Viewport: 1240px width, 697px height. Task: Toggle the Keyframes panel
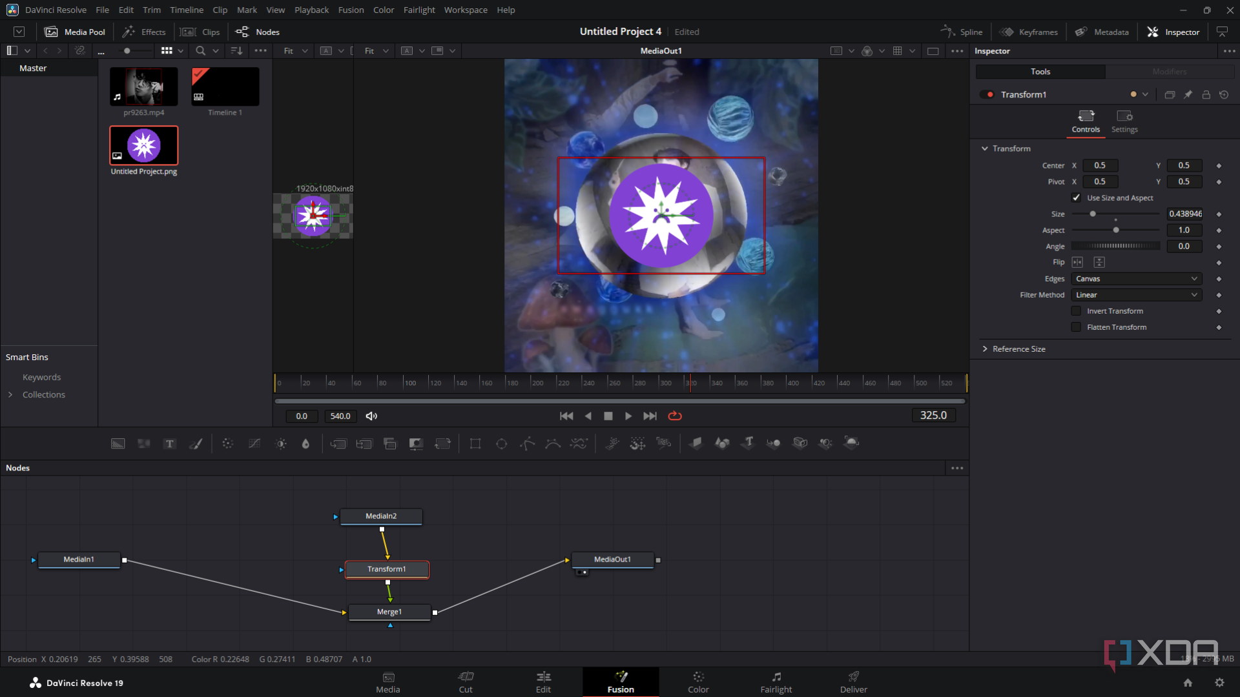point(1029,32)
